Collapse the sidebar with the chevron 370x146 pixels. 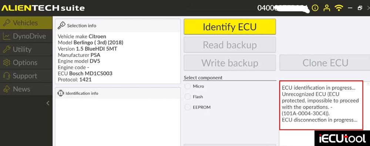click(x=48, y=103)
